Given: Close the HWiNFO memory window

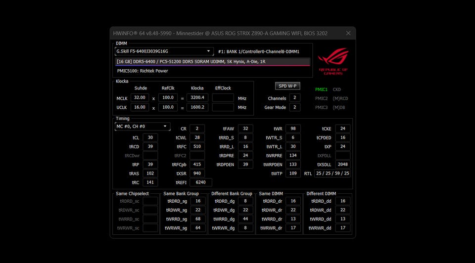Looking at the screenshot, I should pyautogui.click(x=348, y=33).
